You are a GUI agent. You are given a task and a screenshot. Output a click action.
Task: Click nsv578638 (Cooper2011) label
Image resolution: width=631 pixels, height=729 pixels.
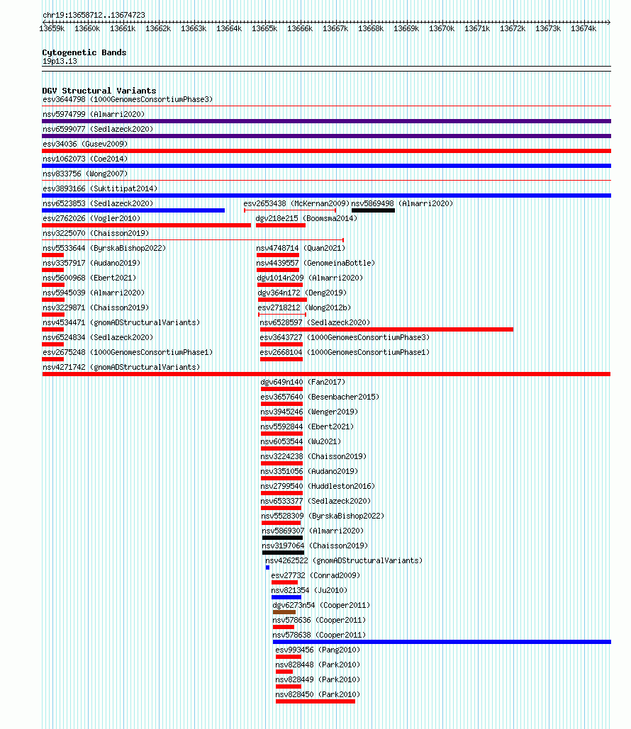click(319, 635)
